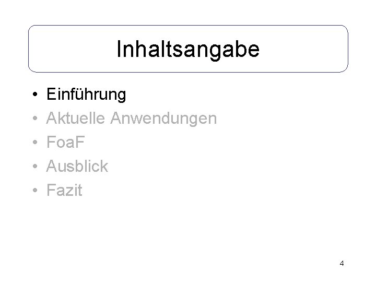Select the Fazit agenda item
The image size is (376, 282).
coord(64,190)
